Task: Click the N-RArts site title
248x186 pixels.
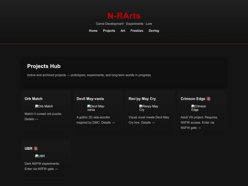Action: click(x=124, y=16)
